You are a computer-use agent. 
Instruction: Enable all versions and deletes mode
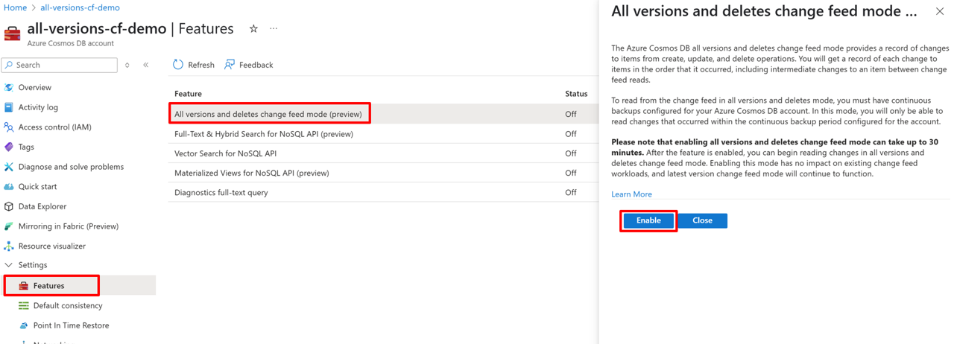coord(648,220)
